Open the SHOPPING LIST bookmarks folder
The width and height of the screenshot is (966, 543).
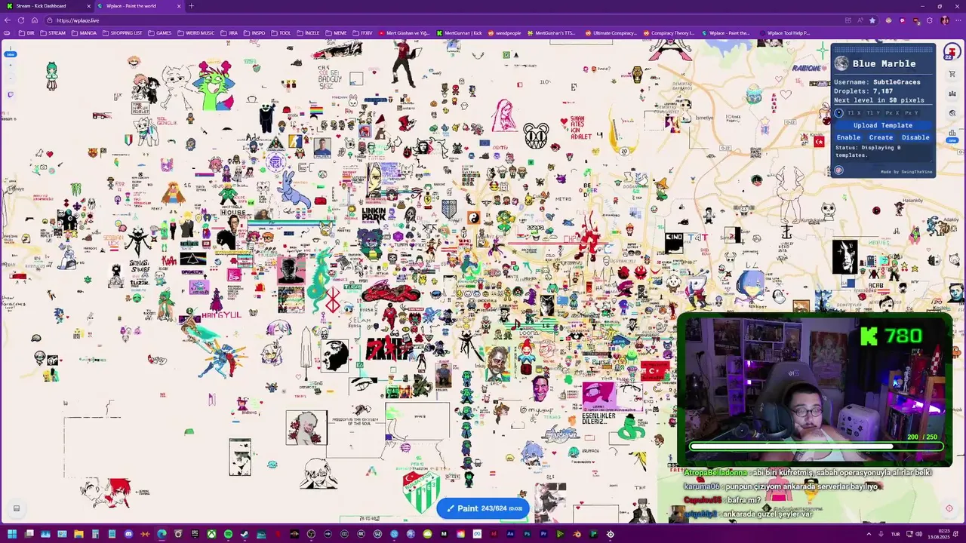(x=122, y=33)
